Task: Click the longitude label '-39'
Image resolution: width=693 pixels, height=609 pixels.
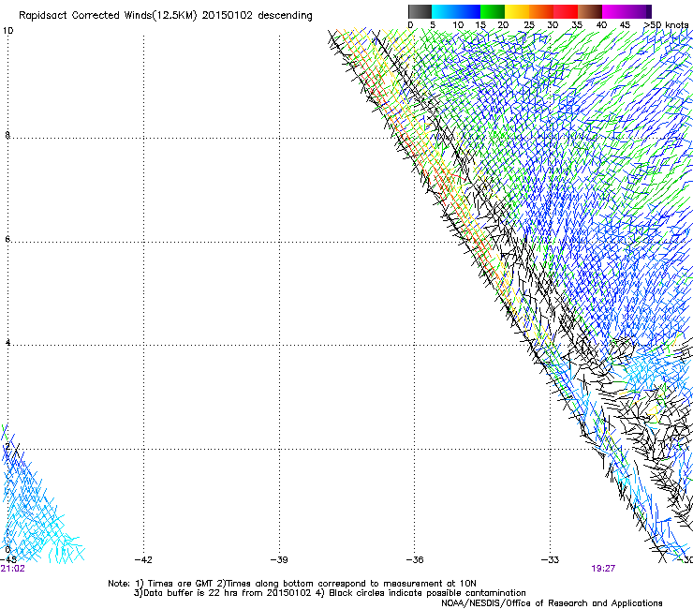Action: pyautogui.click(x=279, y=560)
